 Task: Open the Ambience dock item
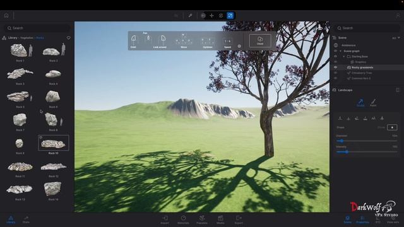[x=184, y=220]
